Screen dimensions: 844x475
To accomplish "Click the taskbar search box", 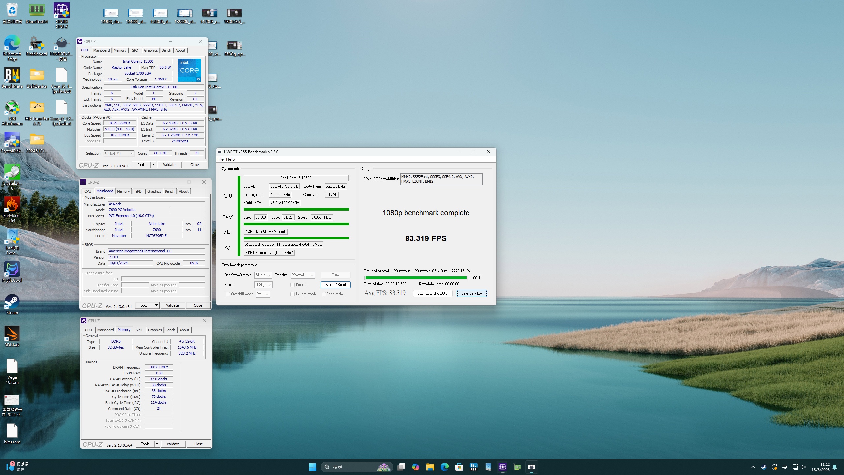I will point(357,467).
